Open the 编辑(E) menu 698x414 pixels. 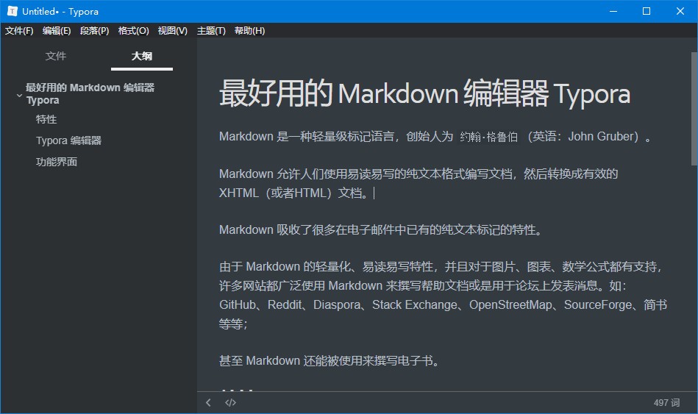[x=57, y=31]
